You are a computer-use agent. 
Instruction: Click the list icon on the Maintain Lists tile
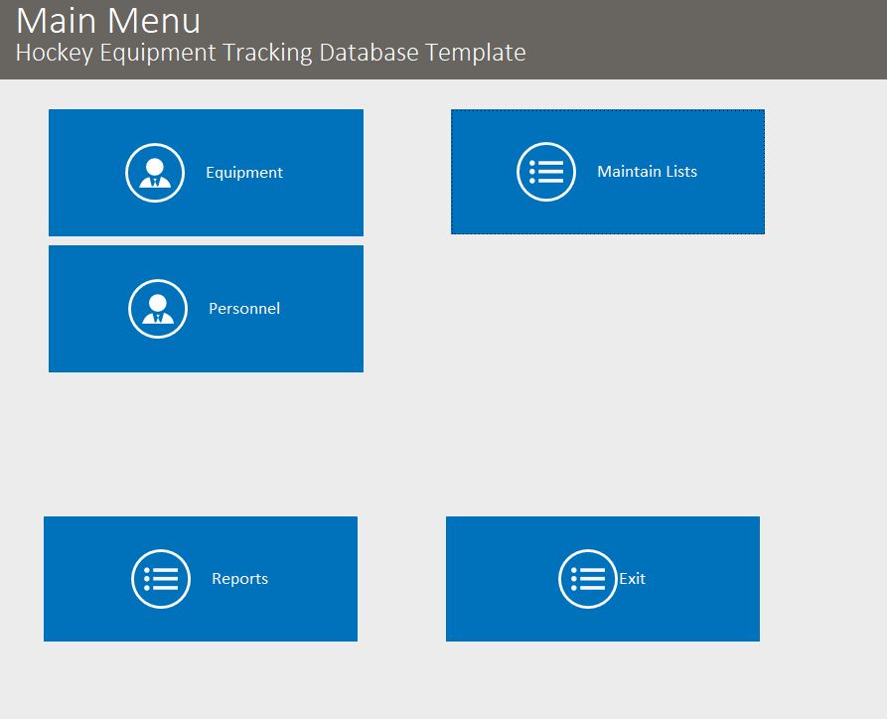pyautogui.click(x=546, y=172)
